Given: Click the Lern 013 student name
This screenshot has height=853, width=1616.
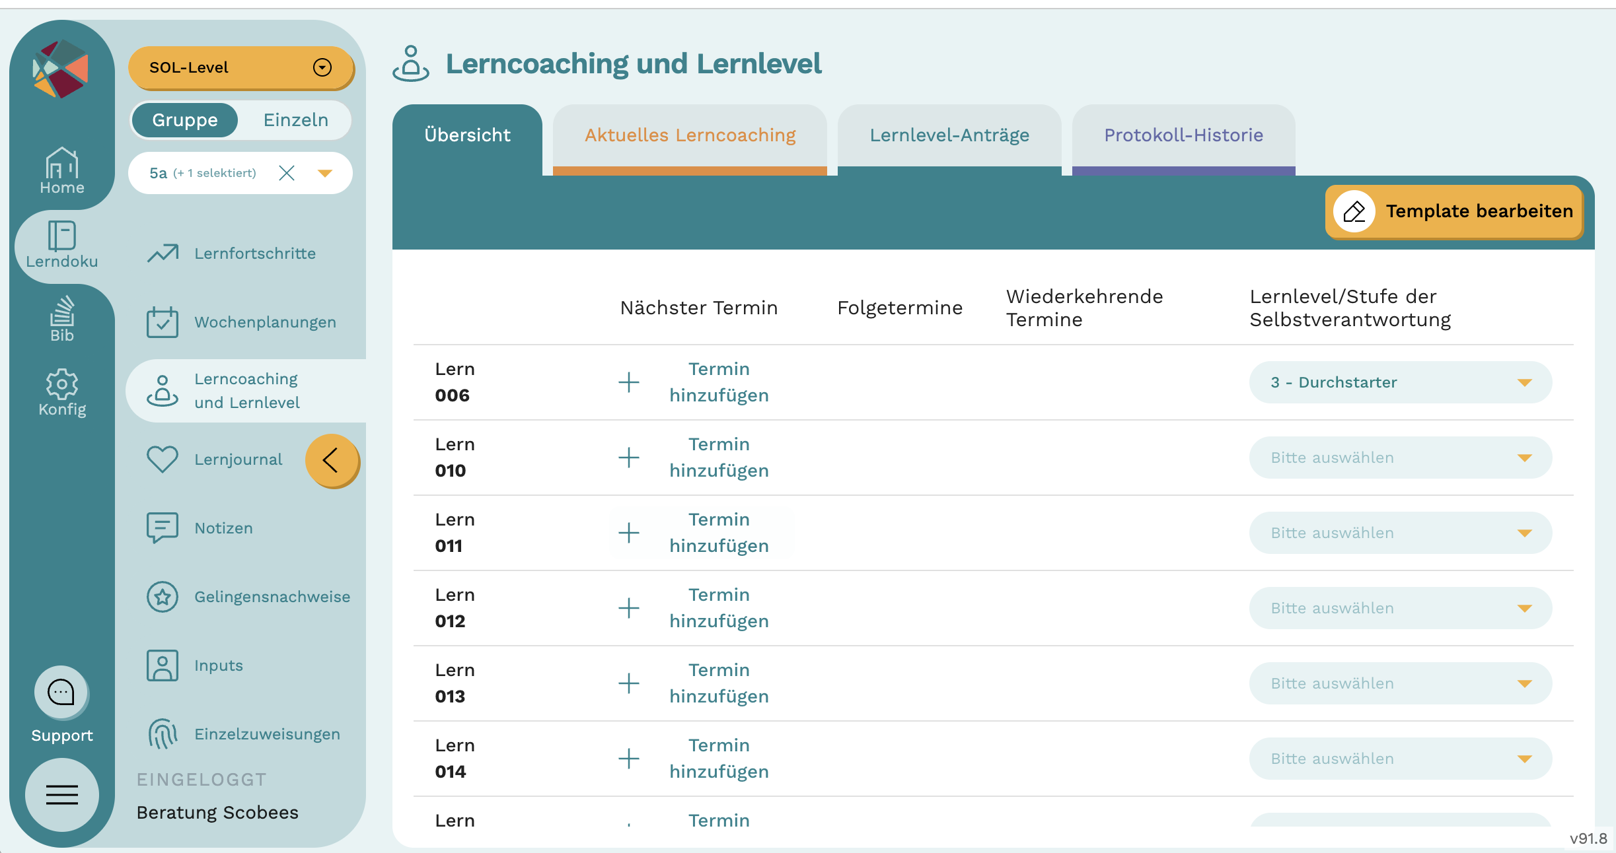Looking at the screenshot, I should (455, 683).
